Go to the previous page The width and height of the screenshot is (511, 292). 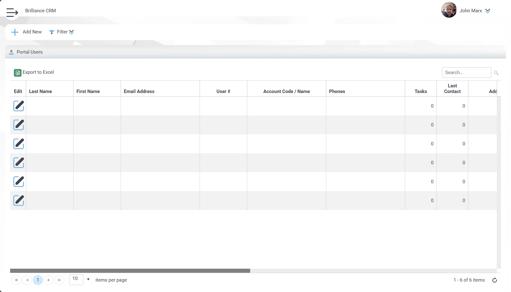tap(27, 280)
